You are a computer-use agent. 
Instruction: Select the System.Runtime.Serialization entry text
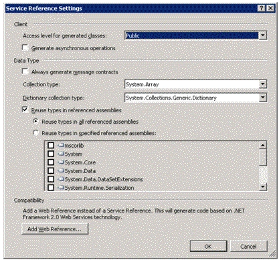[x=99, y=188]
